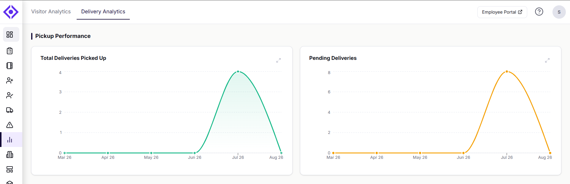570x184 pixels.
Task: Open the Employee Portal link button
Action: tap(502, 12)
